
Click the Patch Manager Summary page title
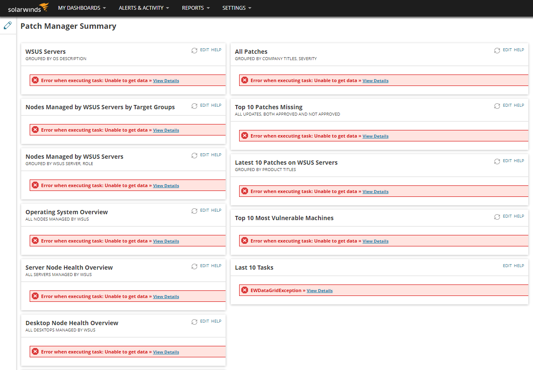tap(68, 26)
